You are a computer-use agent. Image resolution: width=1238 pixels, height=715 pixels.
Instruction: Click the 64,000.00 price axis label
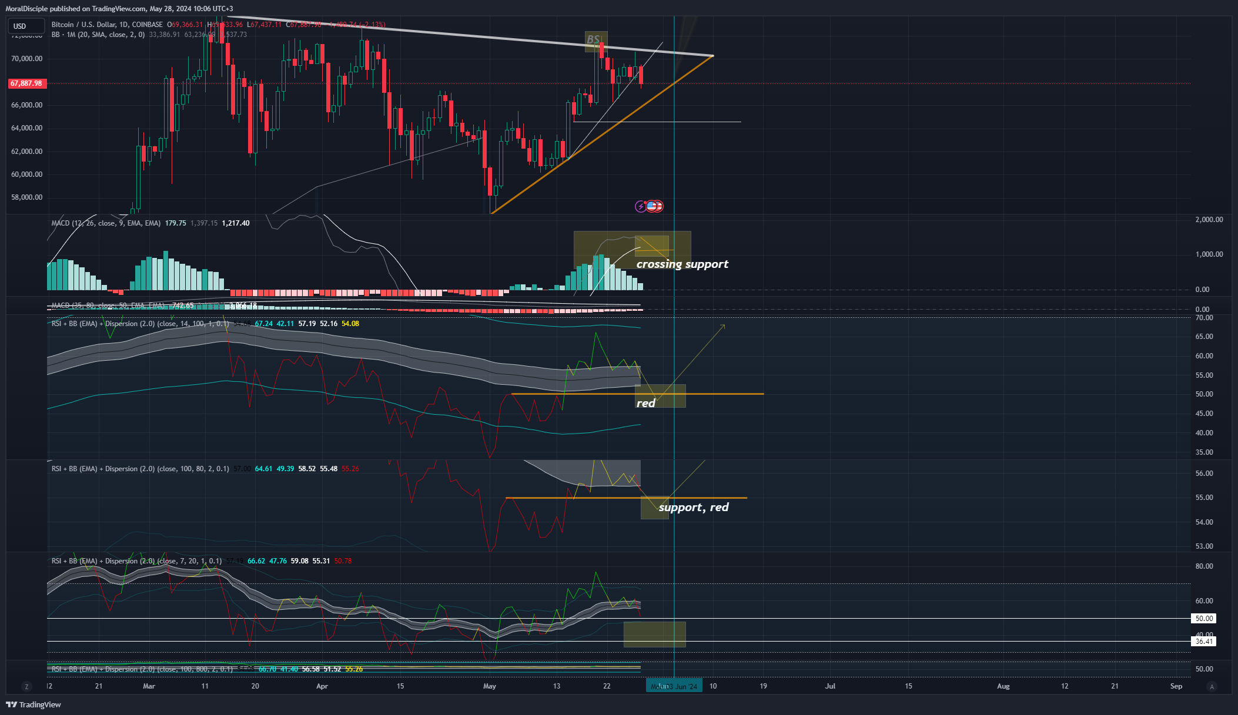click(x=27, y=128)
